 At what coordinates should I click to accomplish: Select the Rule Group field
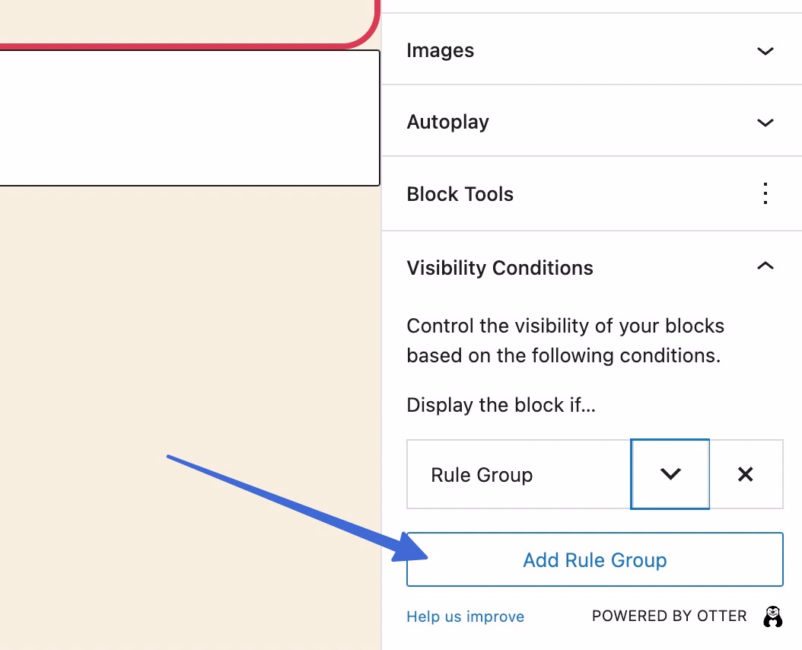click(517, 473)
